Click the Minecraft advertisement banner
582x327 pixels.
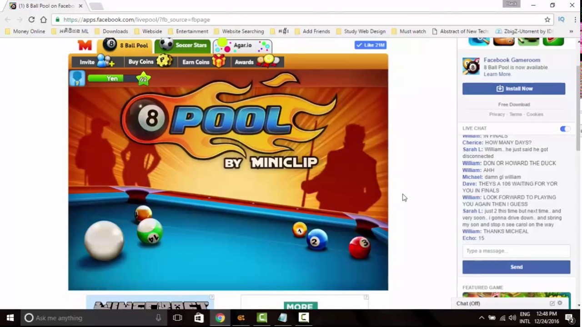(x=150, y=302)
